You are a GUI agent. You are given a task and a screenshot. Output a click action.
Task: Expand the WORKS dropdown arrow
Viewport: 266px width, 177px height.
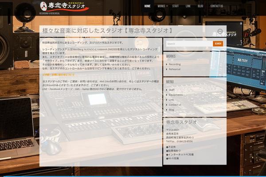167,6
